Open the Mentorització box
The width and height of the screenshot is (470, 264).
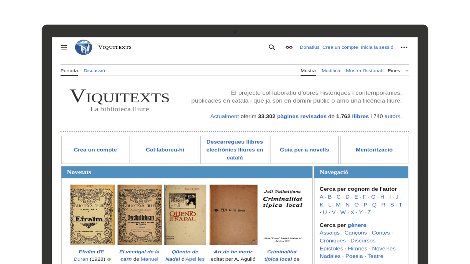[x=374, y=150]
